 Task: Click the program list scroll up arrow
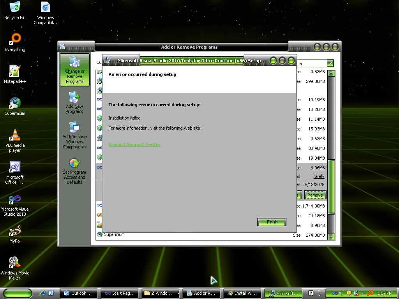point(331,74)
